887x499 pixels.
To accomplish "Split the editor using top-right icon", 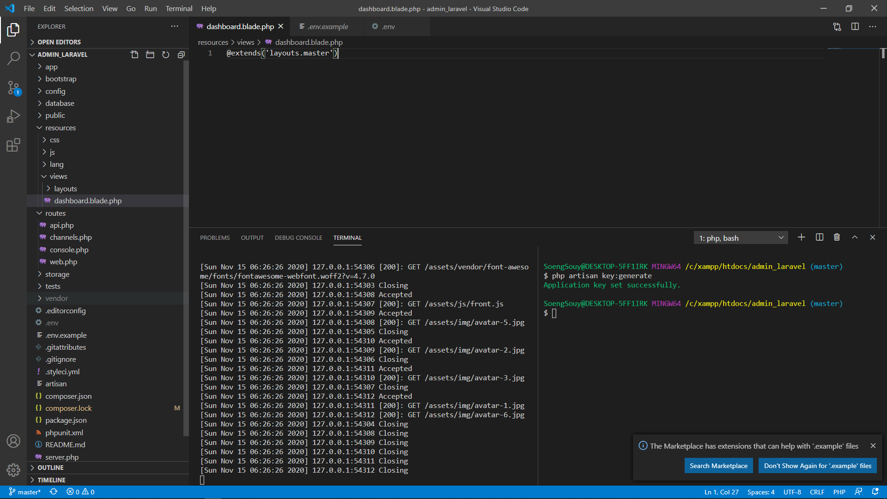I will pos(855,26).
